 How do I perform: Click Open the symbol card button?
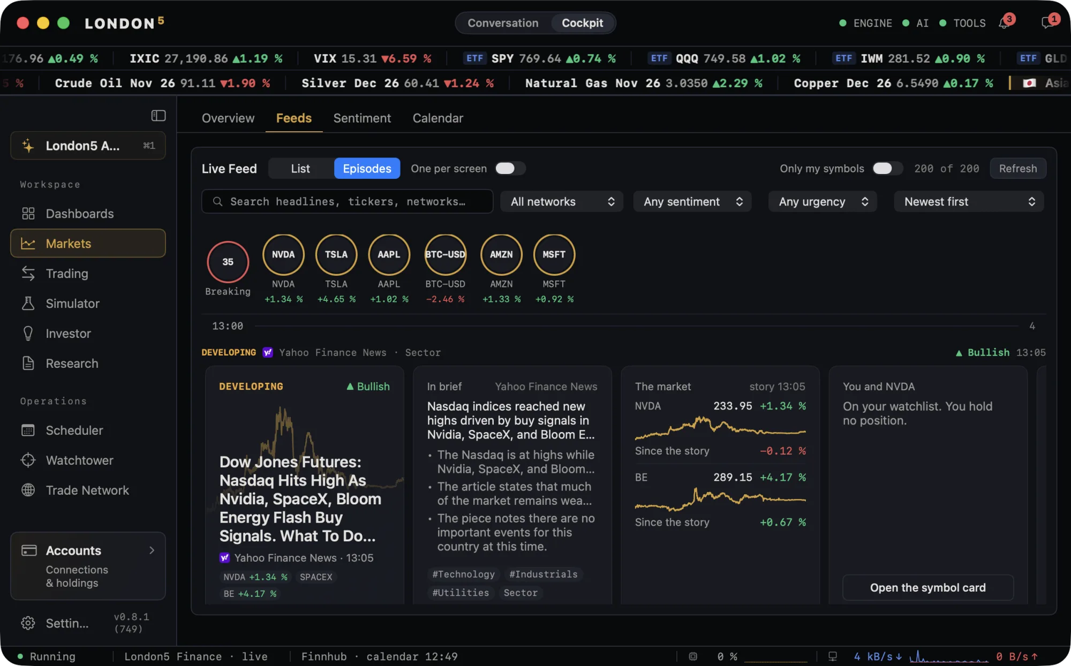click(928, 587)
